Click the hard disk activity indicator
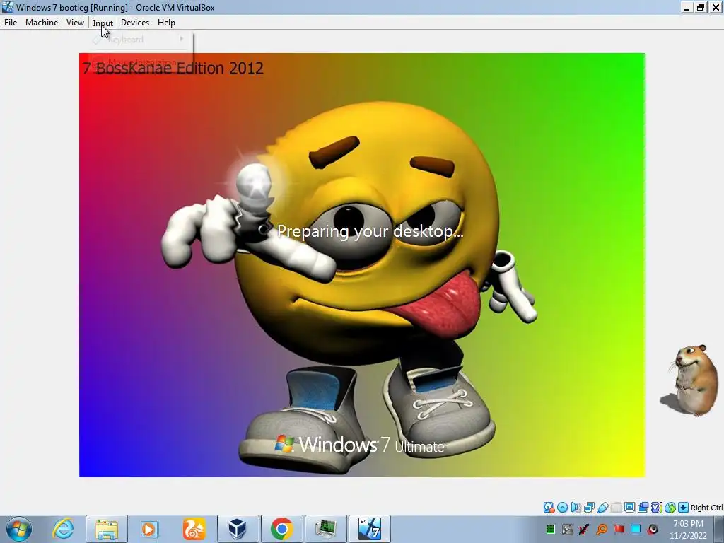Image resolution: width=724 pixels, height=543 pixels. [549, 508]
